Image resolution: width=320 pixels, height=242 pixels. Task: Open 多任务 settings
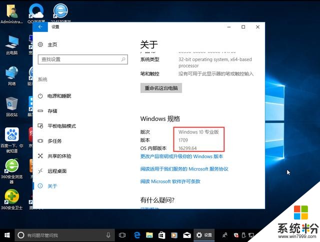pyautogui.click(x=50, y=141)
